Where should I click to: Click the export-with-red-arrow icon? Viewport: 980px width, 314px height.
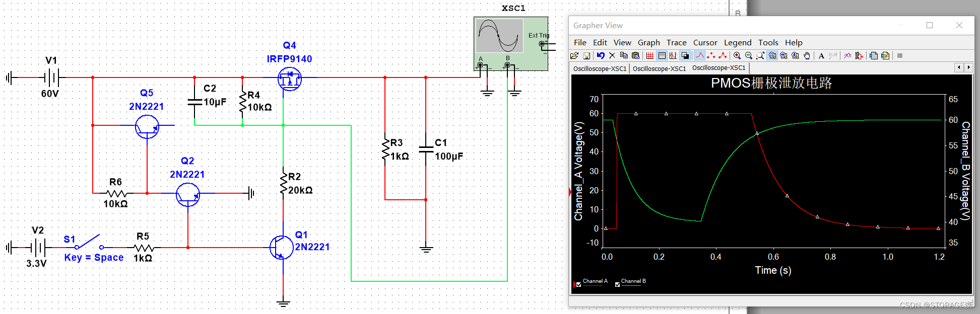click(x=859, y=56)
